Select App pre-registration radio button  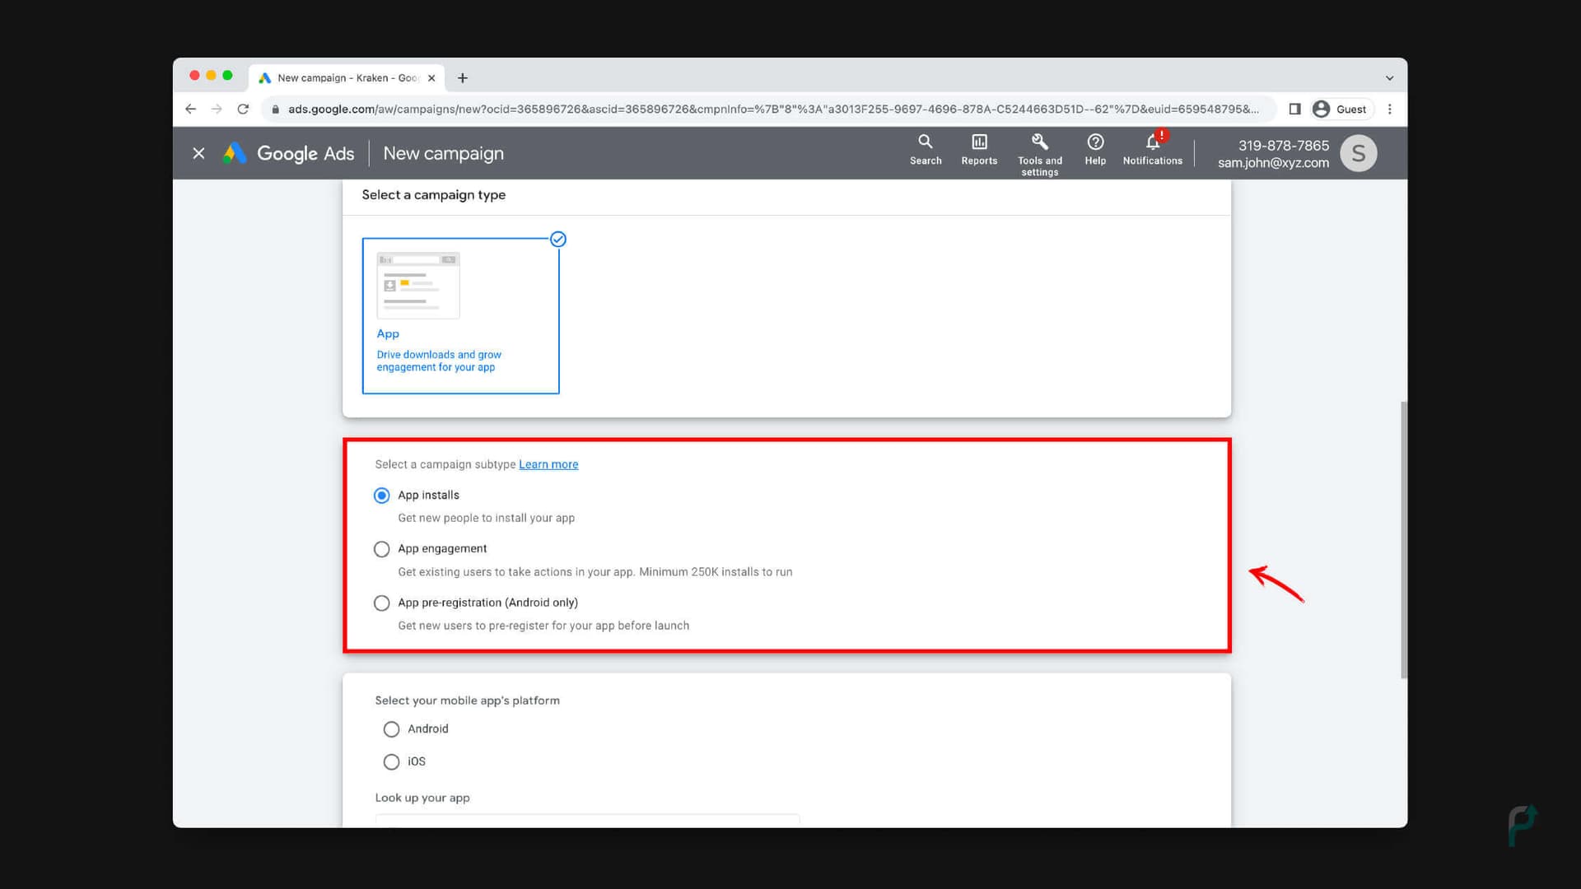(382, 603)
